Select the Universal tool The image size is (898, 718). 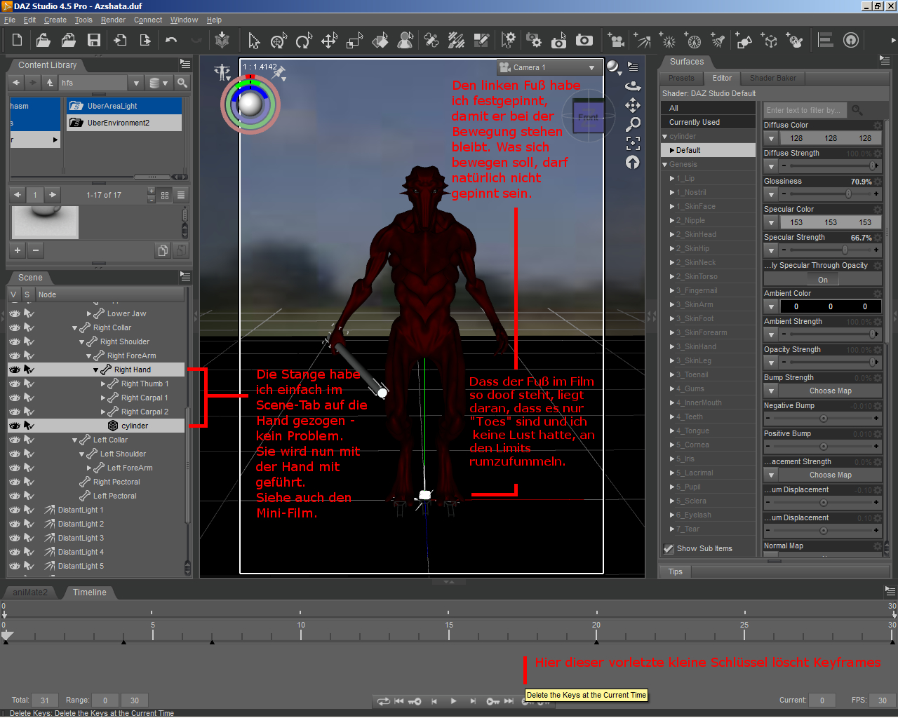[279, 41]
